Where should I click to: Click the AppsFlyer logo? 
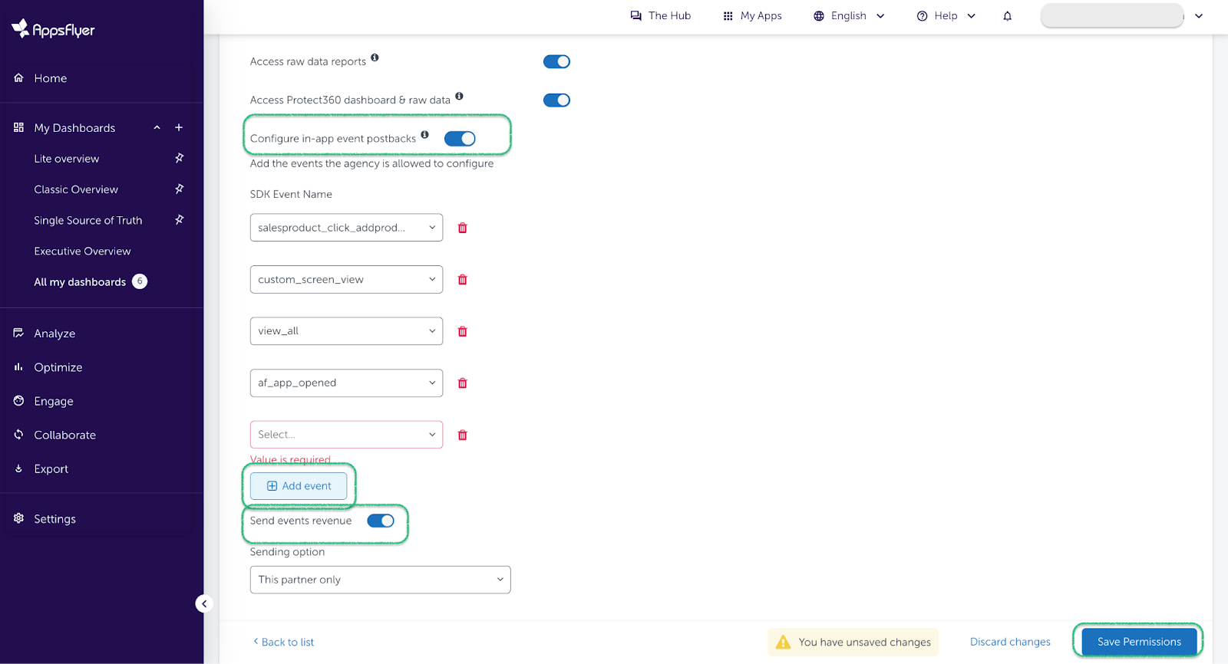(53, 29)
